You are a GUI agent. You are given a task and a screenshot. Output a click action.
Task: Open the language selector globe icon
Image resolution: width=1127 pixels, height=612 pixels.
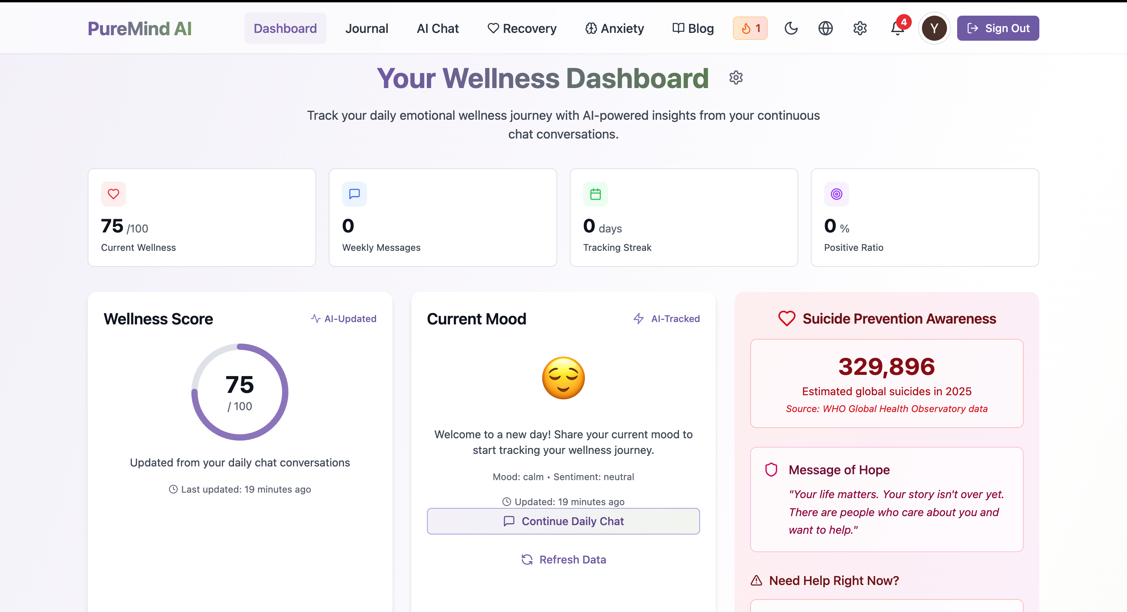825,29
